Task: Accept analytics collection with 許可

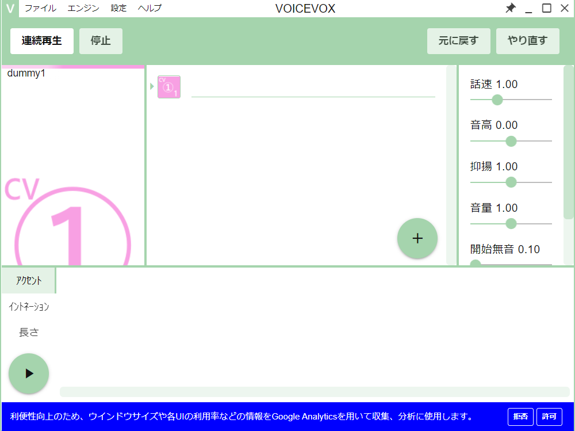Action: click(x=549, y=416)
